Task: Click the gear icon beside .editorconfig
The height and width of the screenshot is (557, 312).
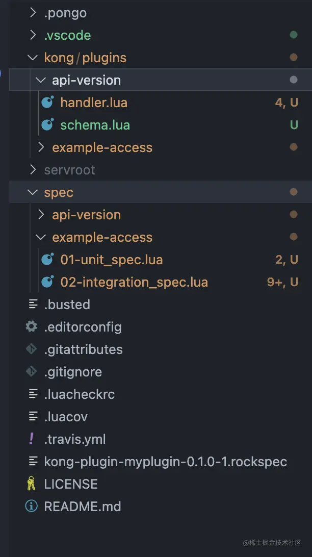Action: tap(32, 327)
